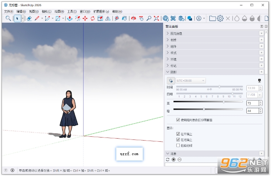The width and height of the screenshot is (271, 176).
Task: Select the Push/Pull tool
Action: click(x=70, y=18)
